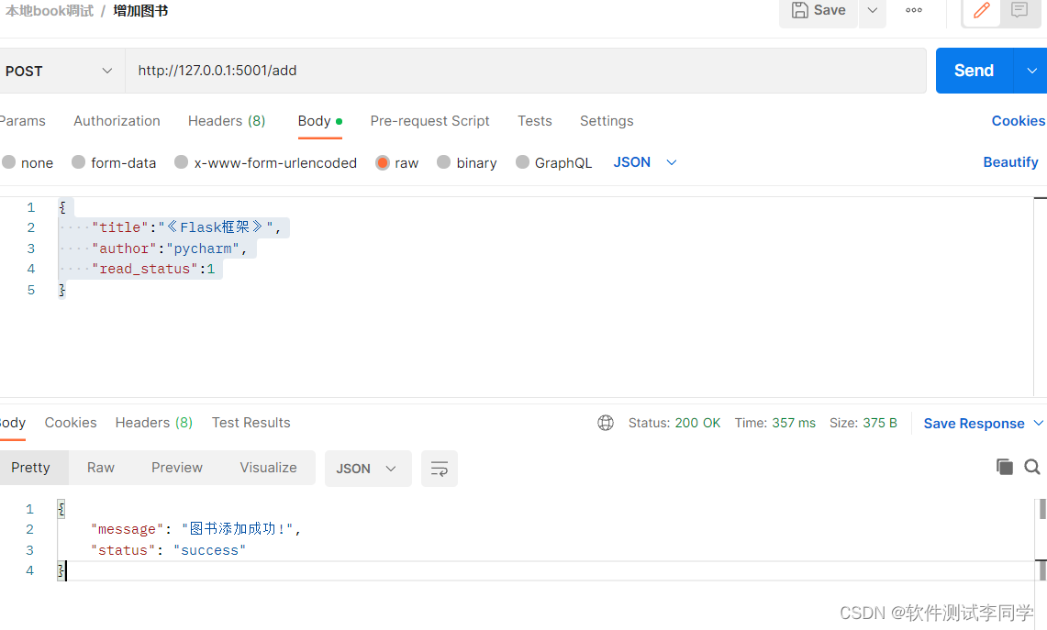Click the request URL input field
The height and width of the screenshot is (630, 1047).
coord(526,71)
